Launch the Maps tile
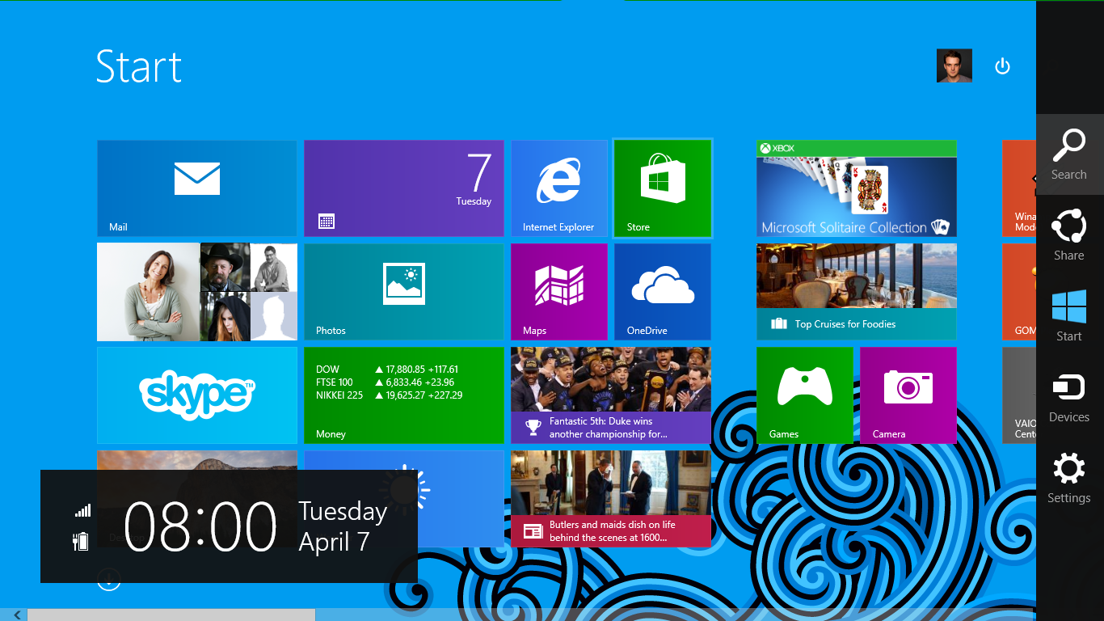 click(559, 292)
